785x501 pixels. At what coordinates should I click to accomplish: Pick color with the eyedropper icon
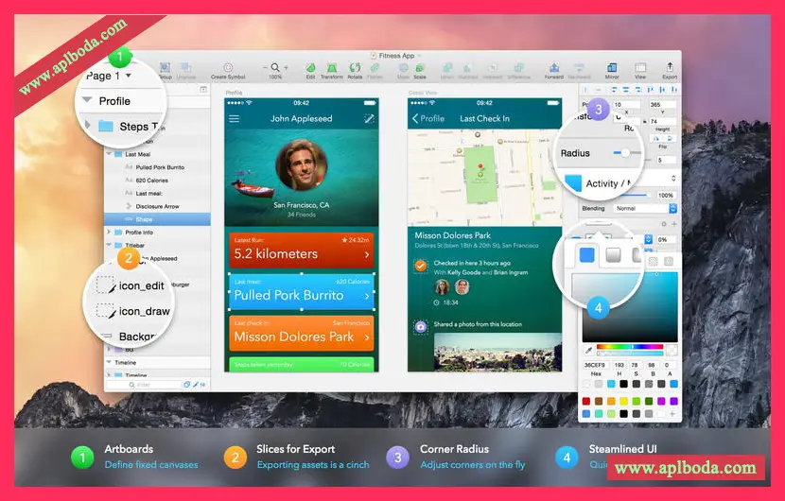pos(588,350)
